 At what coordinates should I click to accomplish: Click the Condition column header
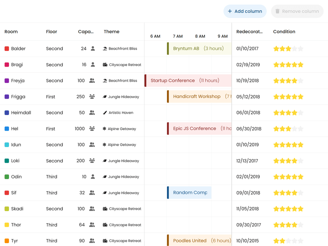point(284,32)
